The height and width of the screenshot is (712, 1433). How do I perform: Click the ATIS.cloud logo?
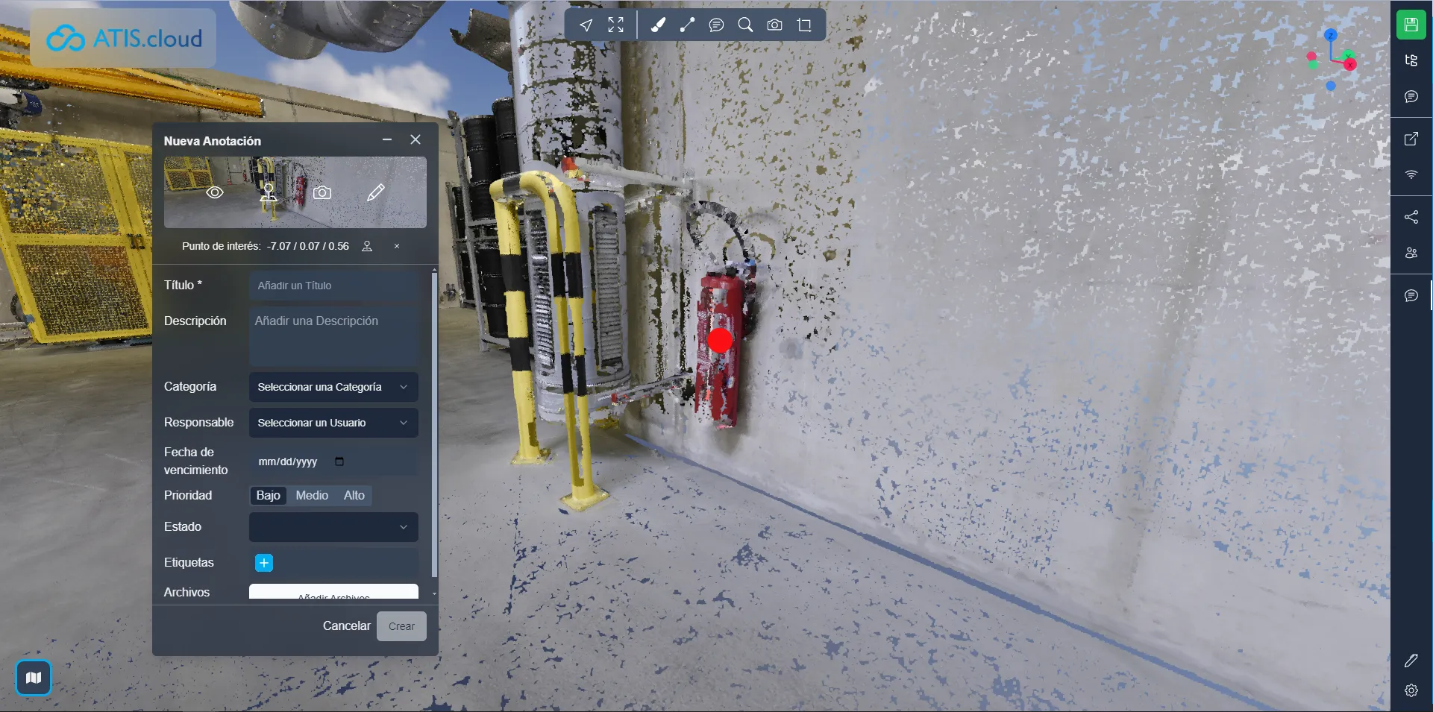tap(124, 38)
